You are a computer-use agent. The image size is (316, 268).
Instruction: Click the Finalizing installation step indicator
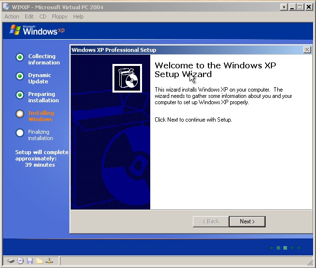(20, 133)
